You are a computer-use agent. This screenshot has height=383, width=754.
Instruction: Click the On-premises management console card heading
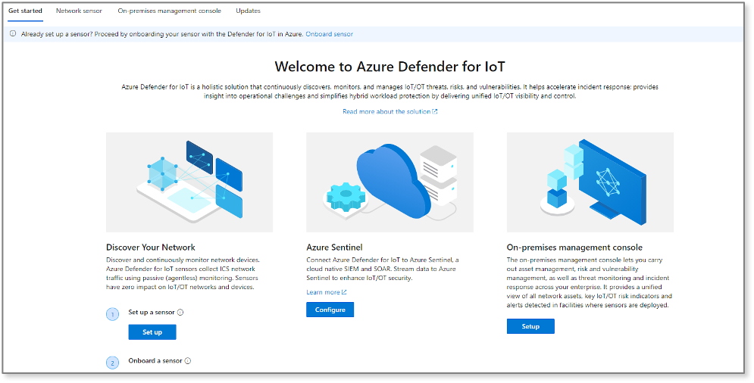pos(574,248)
